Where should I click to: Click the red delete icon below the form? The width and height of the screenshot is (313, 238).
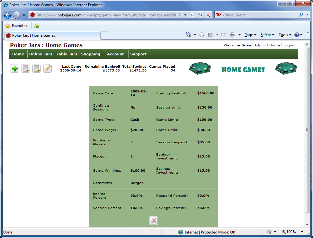point(154,220)
